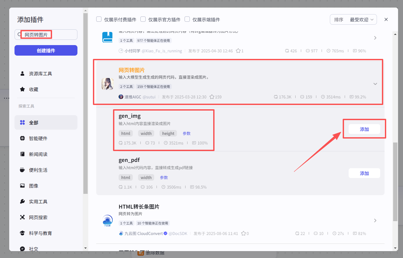
Task: Click the 实用工具 wrench icon
Action: click(x=22, y=201)
